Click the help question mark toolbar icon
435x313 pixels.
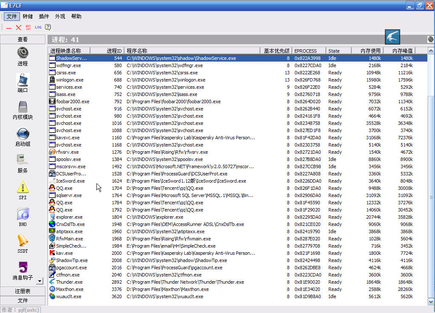pos(48,27)
